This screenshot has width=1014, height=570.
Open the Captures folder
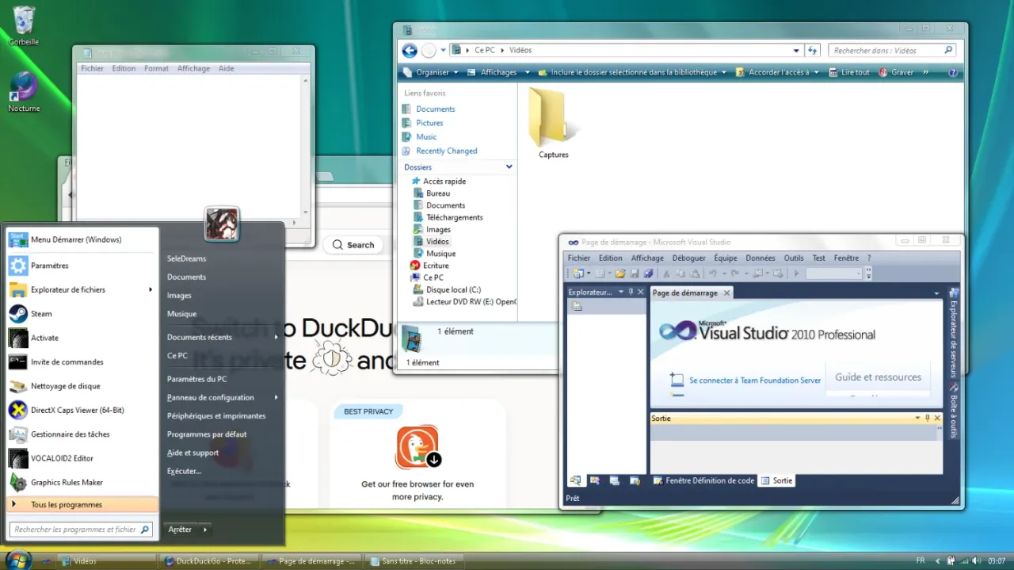click(552, 124)
